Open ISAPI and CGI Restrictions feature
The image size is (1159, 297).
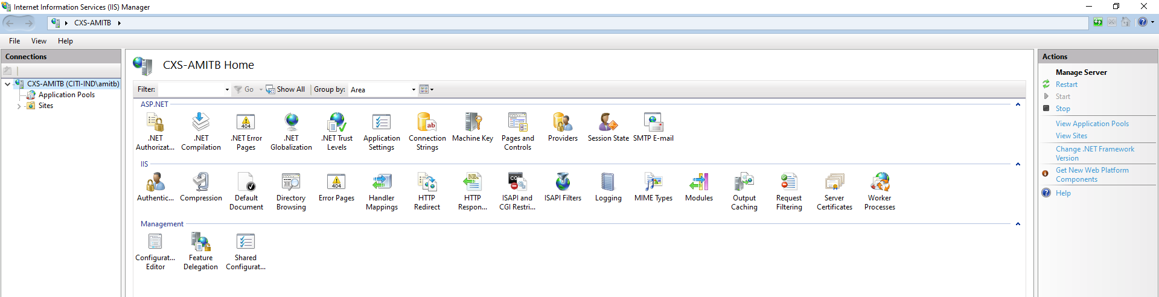518,191
